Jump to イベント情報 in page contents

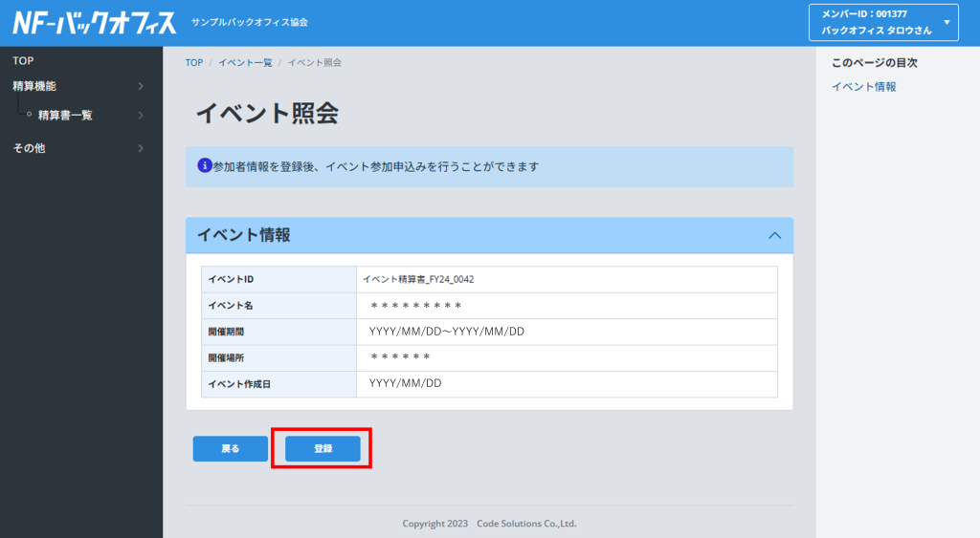coord(864,87)
